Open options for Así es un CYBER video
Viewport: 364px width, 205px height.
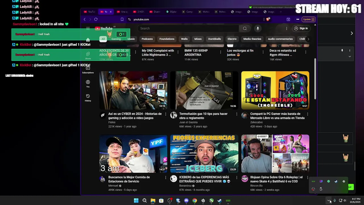(x=166, y=114)
